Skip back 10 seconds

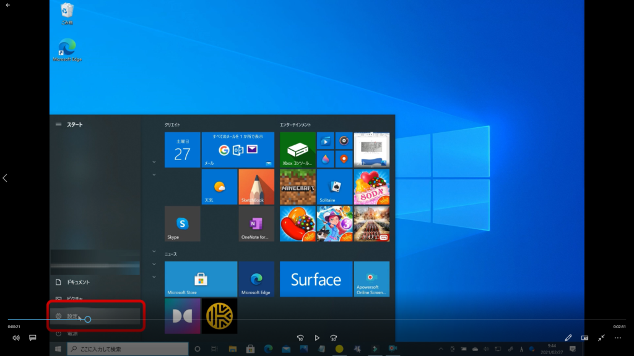tap(300, 338)
